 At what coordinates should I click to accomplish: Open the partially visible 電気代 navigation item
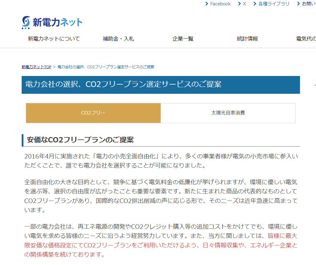[x=306, y=39]
